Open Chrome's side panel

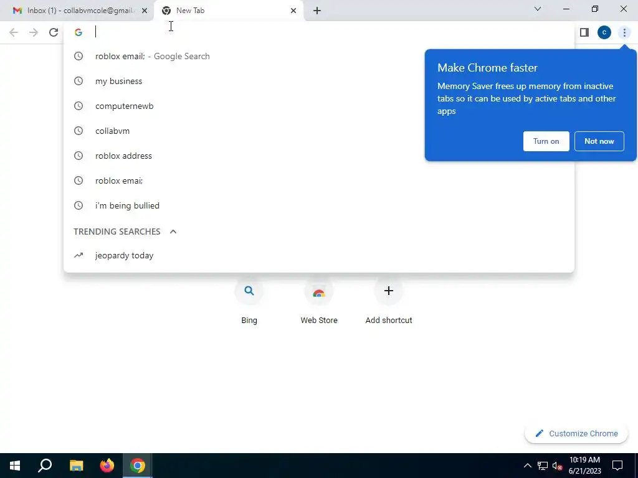(x=584, y=32)
